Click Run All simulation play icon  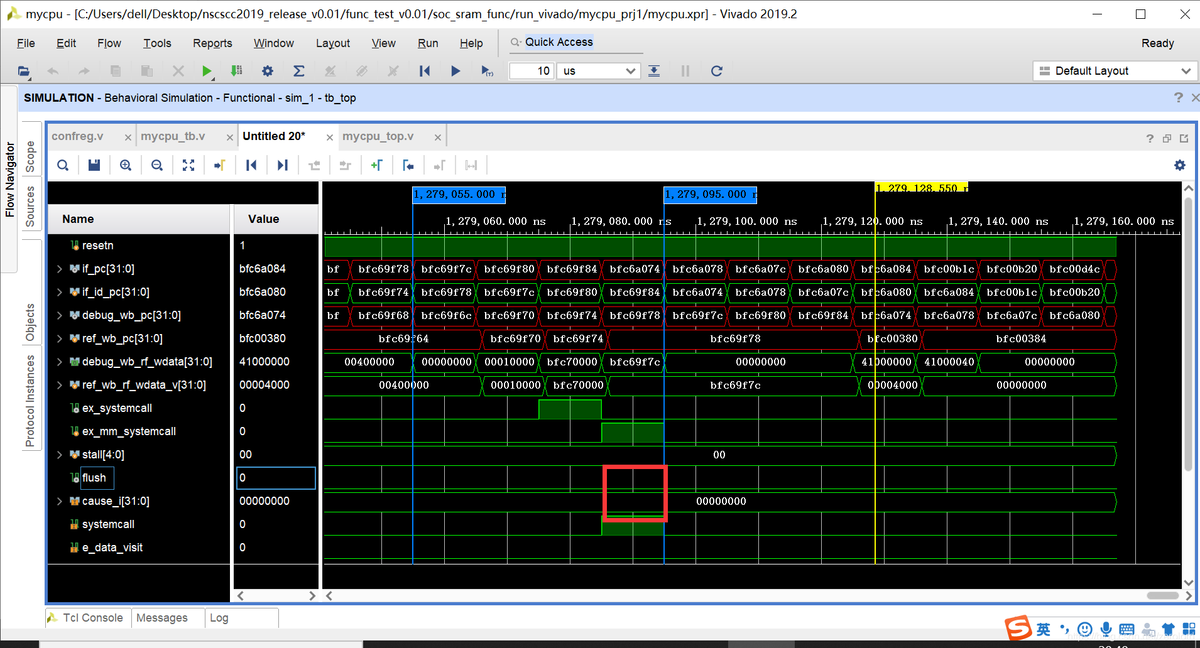(455, 71)
